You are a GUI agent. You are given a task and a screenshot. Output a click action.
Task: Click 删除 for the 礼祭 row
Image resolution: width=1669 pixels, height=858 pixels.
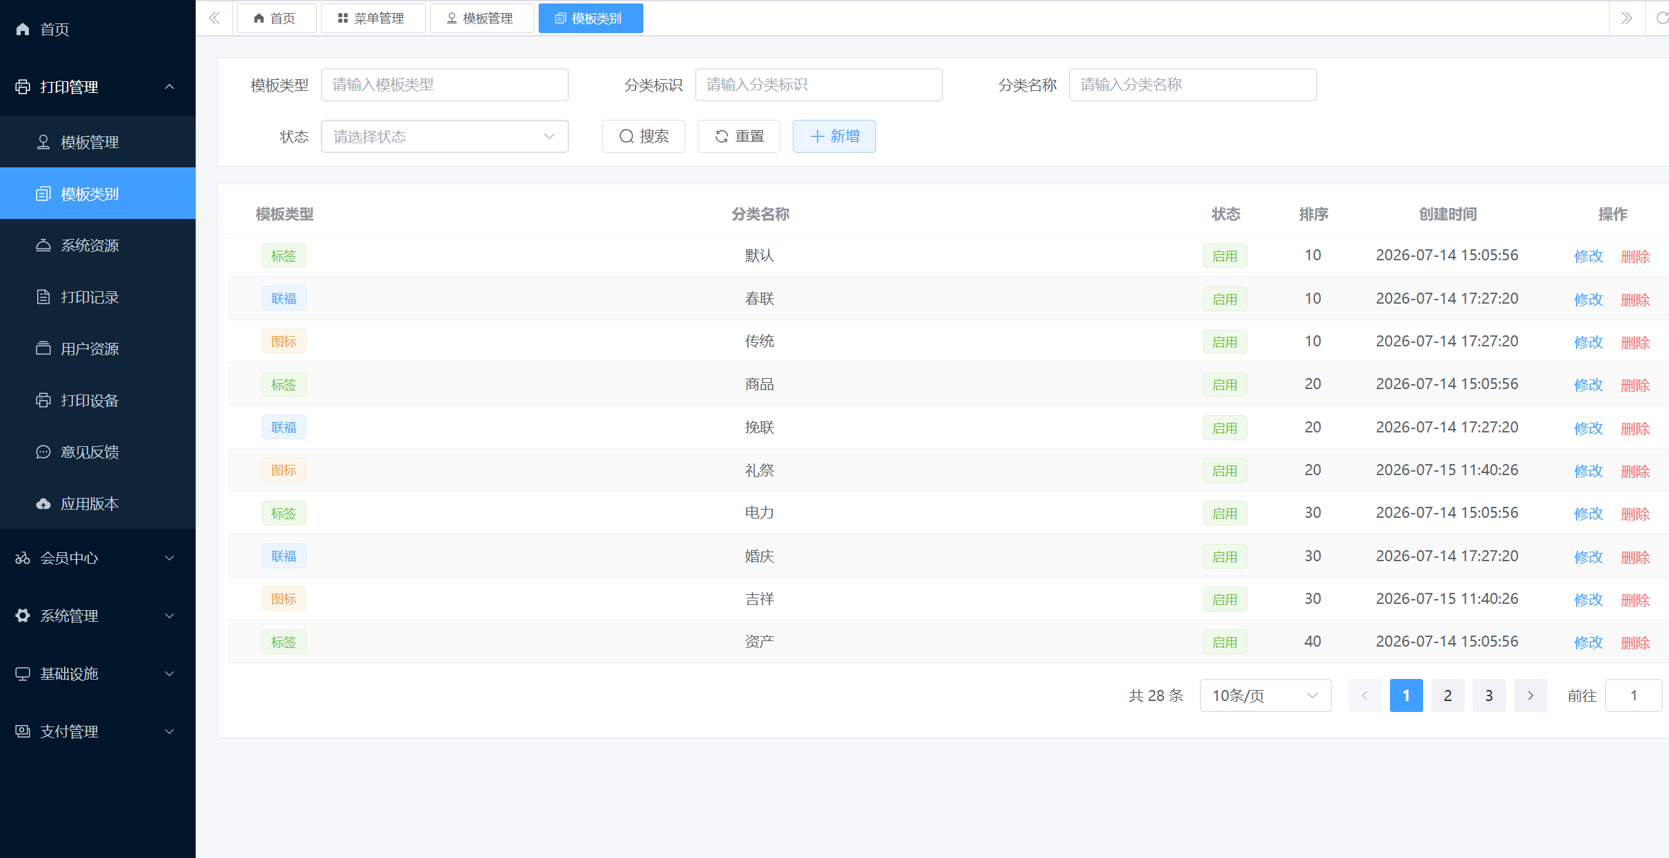tap(1635, 471)
